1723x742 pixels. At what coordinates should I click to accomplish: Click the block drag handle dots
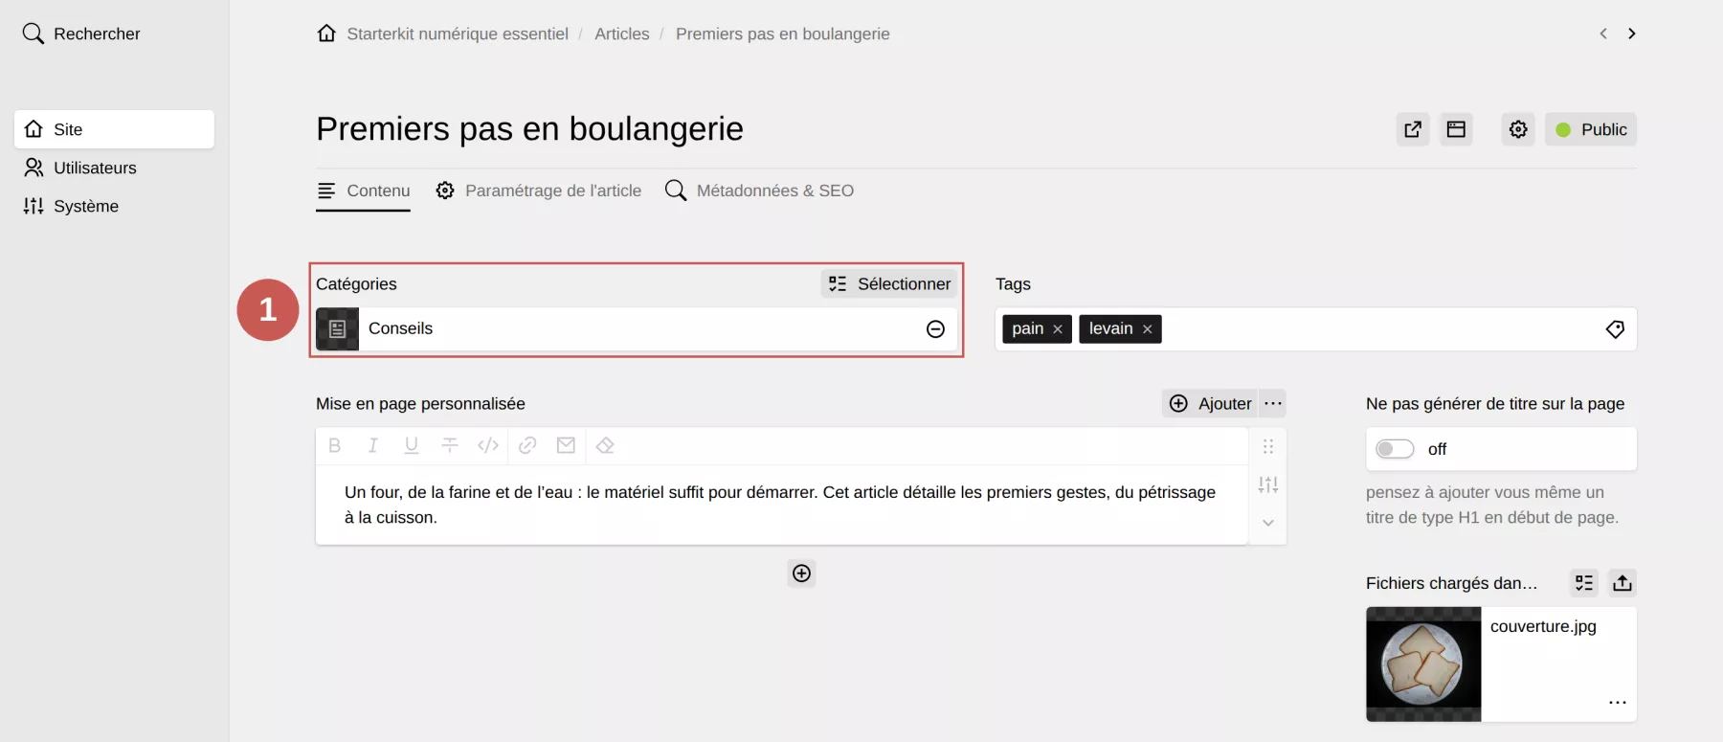(x=1268, y=446)
